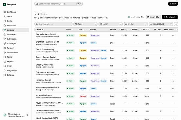
Task: Open Bluefin Business Capital lender
Action: [46, 34]
